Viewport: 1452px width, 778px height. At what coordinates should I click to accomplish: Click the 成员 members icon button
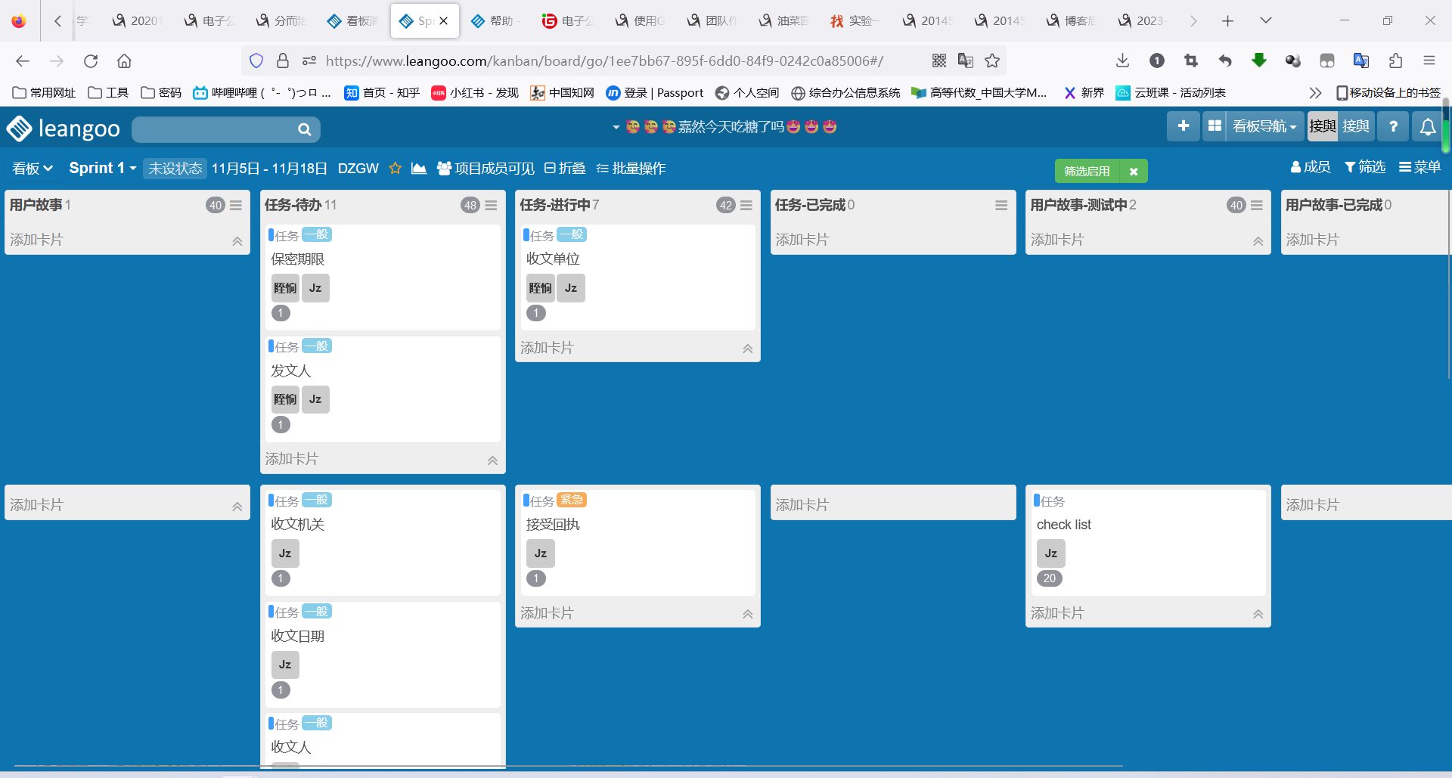coord(1311,167)
